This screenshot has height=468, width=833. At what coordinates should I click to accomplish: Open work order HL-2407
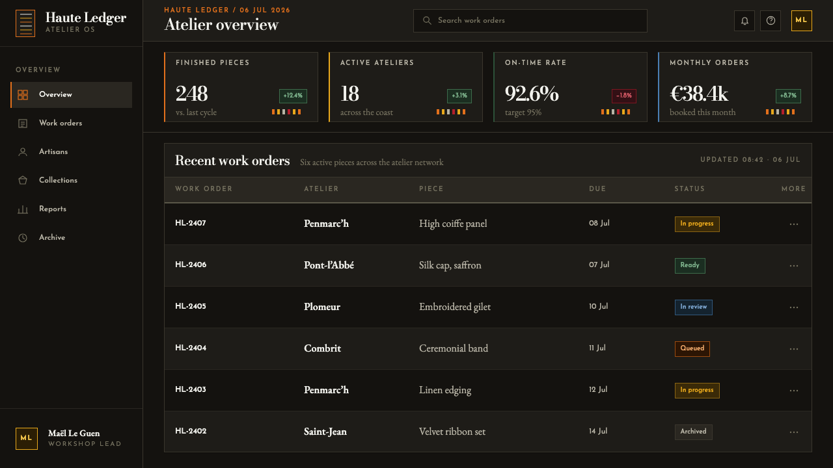coord(191,224)
